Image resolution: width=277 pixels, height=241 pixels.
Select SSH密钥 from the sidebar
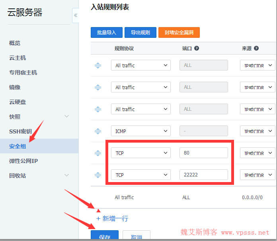(x=20, y=131)
